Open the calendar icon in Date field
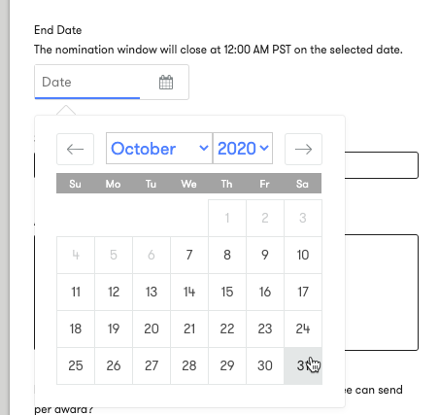Image resolution: width=439 pixels, height=415 pixels. [166, 82]
